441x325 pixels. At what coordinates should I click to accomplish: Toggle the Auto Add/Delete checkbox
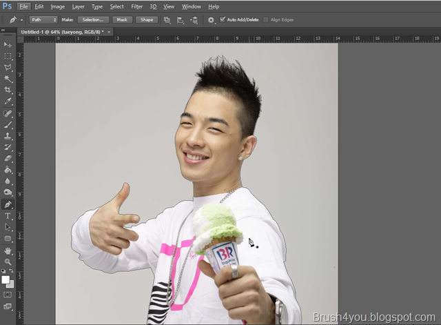(x=223, y=19)
